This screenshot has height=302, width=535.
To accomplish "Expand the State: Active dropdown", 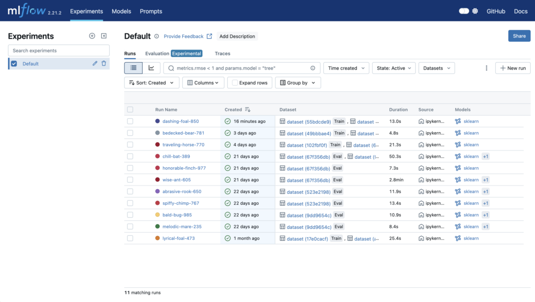I will tap(394, 68).
